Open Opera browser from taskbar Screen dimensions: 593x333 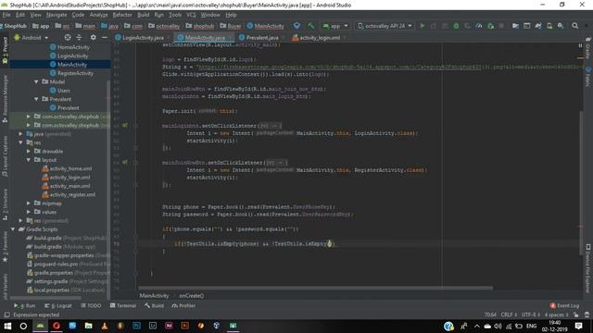tap(57, 326)
